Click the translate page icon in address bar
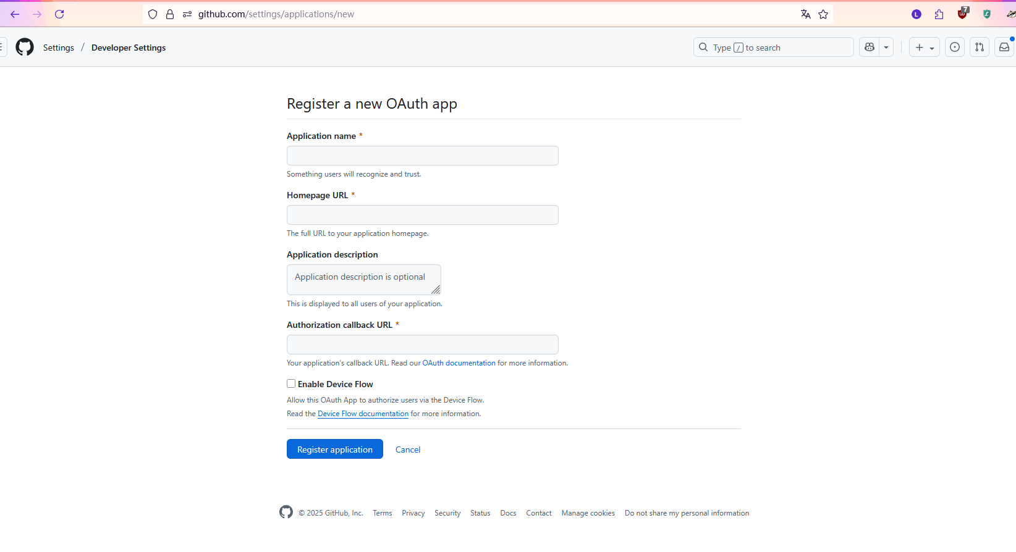1016x552 pixels. (x=806, y=14)
